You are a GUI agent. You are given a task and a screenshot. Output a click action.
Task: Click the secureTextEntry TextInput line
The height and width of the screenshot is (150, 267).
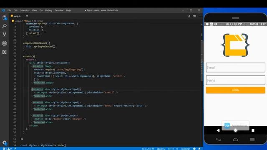(x=91, y=105)
